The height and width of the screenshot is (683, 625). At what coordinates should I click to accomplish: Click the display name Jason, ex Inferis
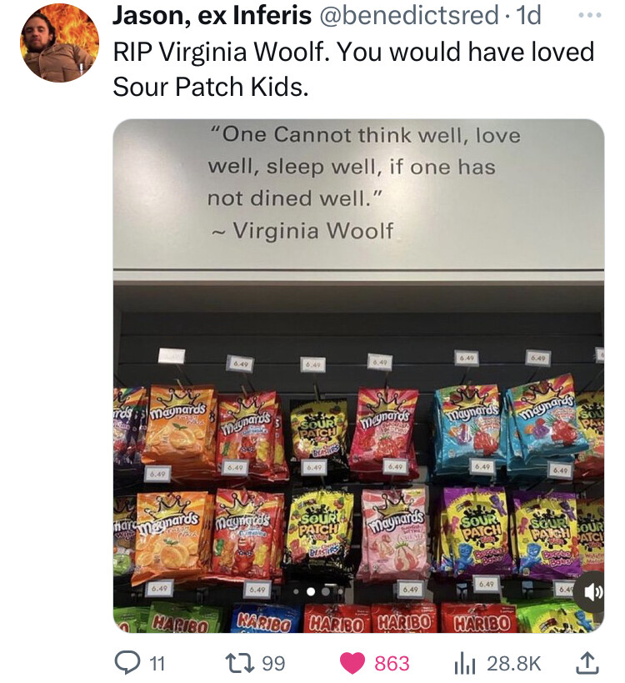pos(212,16)
